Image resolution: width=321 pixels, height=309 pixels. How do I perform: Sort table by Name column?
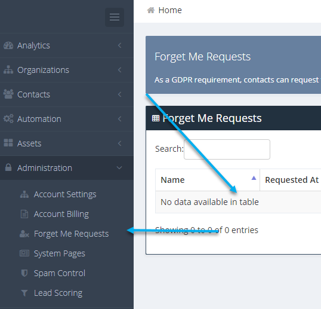click(x=208, y=180)
